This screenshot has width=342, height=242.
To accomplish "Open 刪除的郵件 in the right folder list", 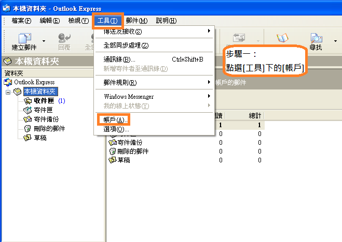I will point(133,151).
